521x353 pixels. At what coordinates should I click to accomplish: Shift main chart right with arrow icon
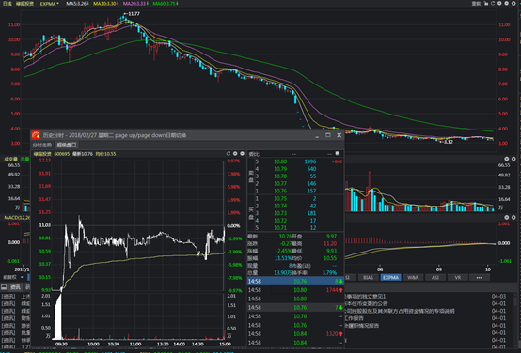(x=506, y=4)
